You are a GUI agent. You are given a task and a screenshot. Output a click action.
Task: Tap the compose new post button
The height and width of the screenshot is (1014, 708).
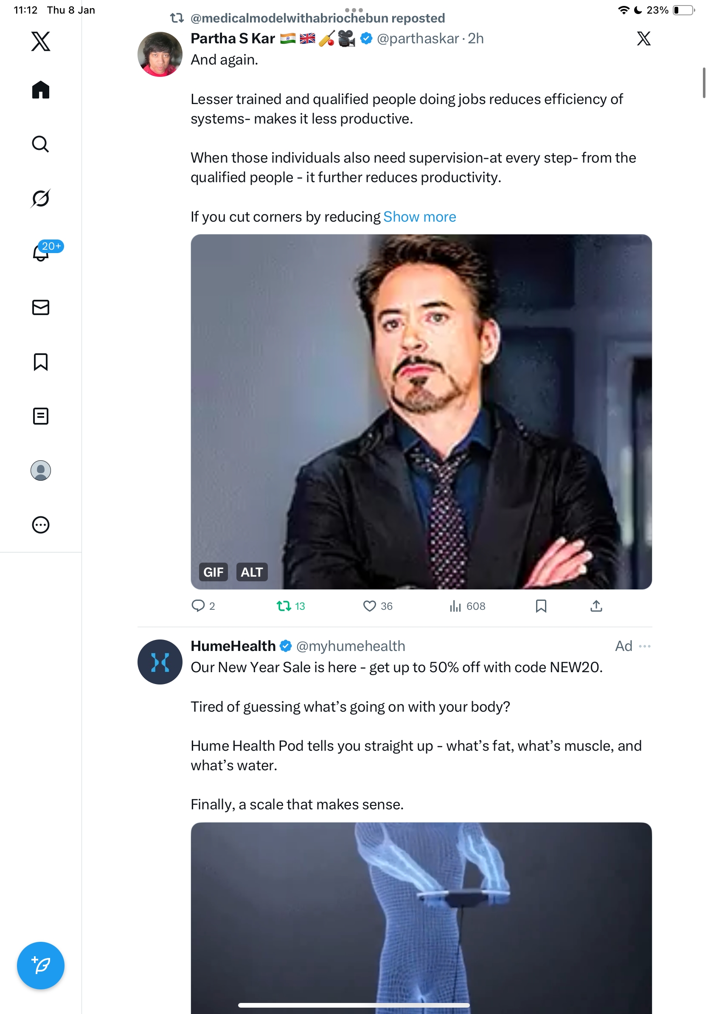(x=41, y=966)
